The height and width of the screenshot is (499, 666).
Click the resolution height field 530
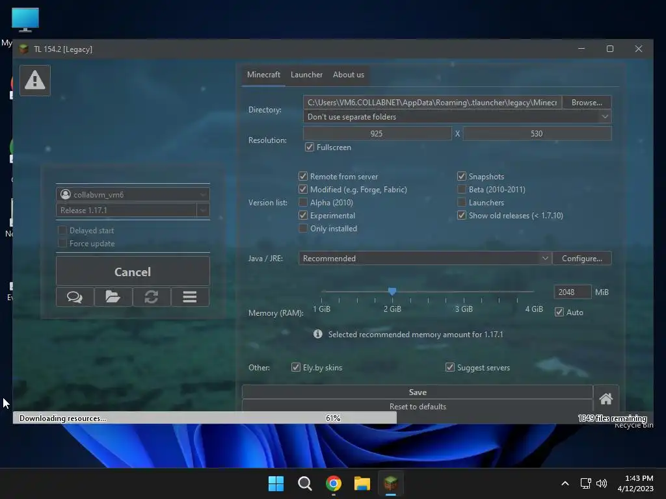pyautogui.click(x=537, y=133)
